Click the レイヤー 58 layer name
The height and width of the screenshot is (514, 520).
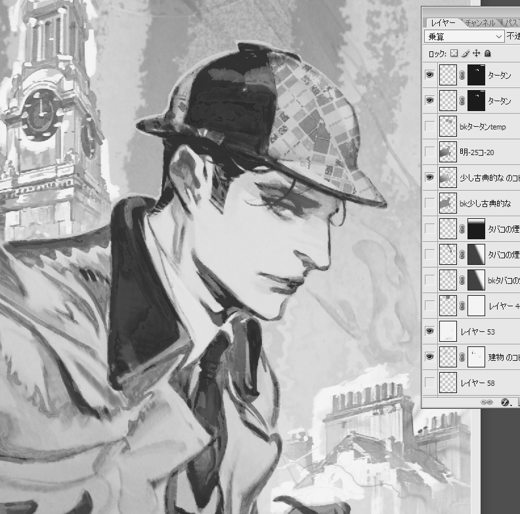tap(477, 383)
